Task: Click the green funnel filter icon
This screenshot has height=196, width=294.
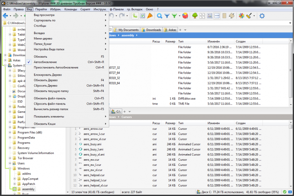Action: click(x=174, y=16)
